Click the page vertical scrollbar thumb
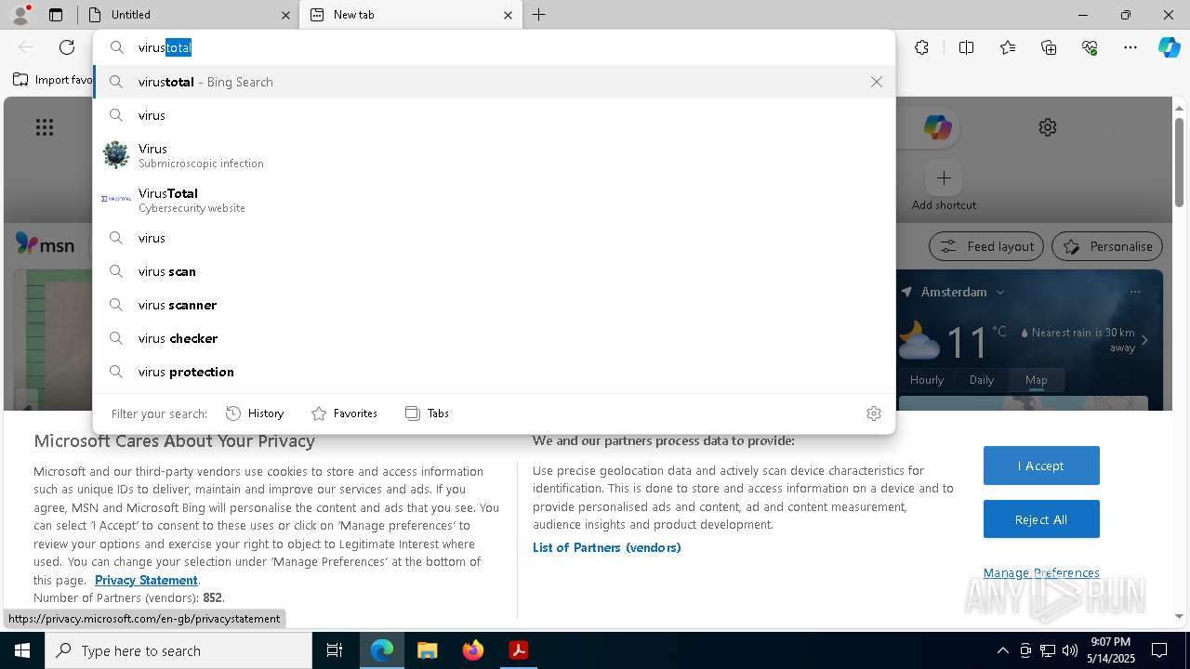Image resolution: width=1190 pixels, height=669 pixels. [1180, 163]
